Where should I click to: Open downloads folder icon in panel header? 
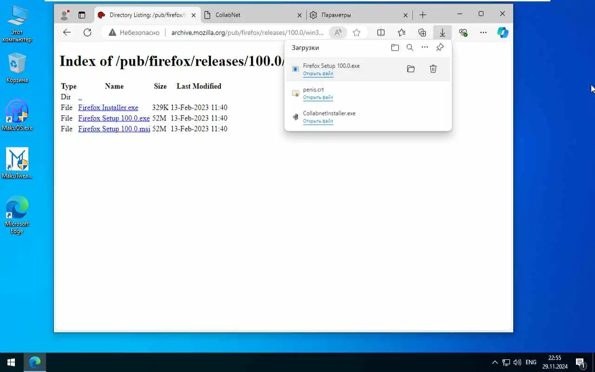[395, 47]
